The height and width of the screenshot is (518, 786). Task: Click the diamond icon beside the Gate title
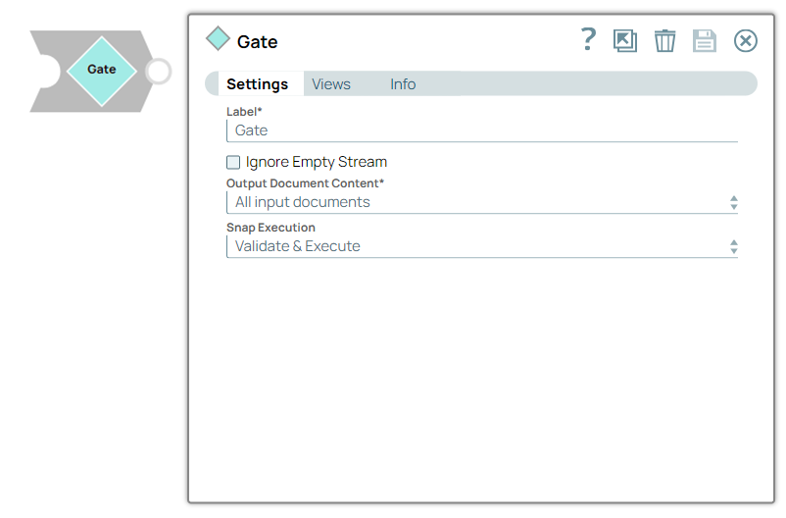point(218,39)
